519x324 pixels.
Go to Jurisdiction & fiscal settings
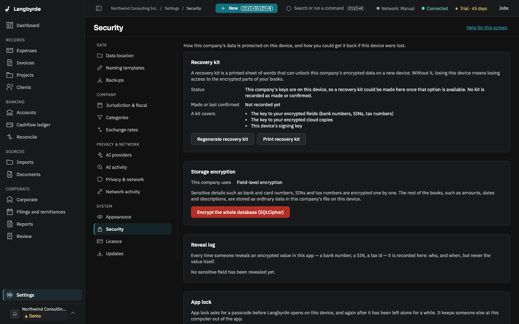[133, 105]
